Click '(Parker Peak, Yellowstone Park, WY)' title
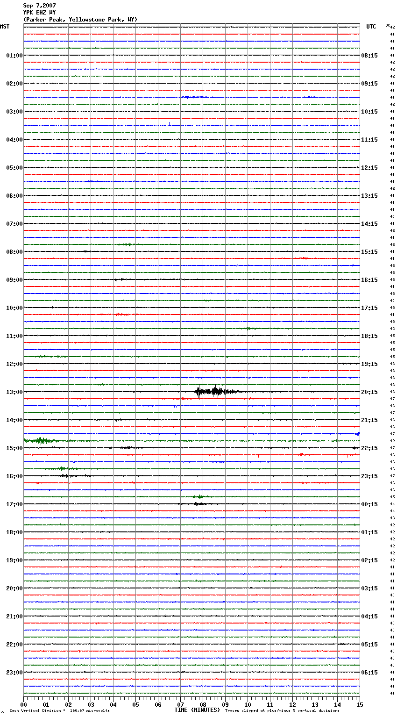The height and width of the screenshot is (717, 397). [x=80, y=20]
